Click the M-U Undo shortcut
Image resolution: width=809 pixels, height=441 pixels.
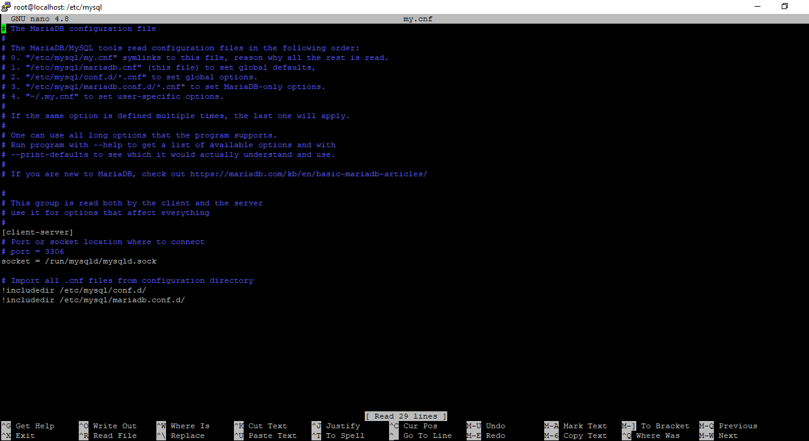pos(485,426)
